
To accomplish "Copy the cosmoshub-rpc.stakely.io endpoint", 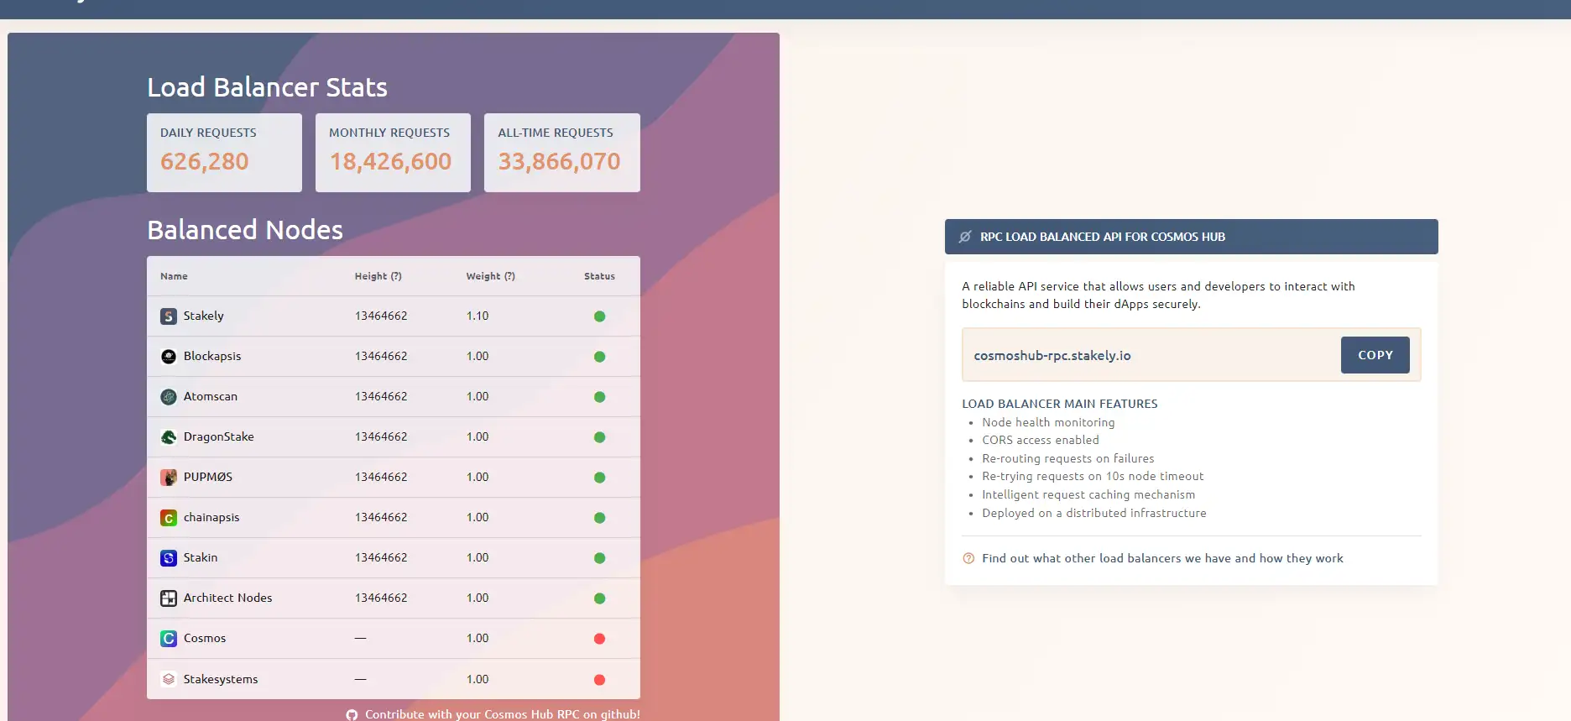I will 1375,355.
